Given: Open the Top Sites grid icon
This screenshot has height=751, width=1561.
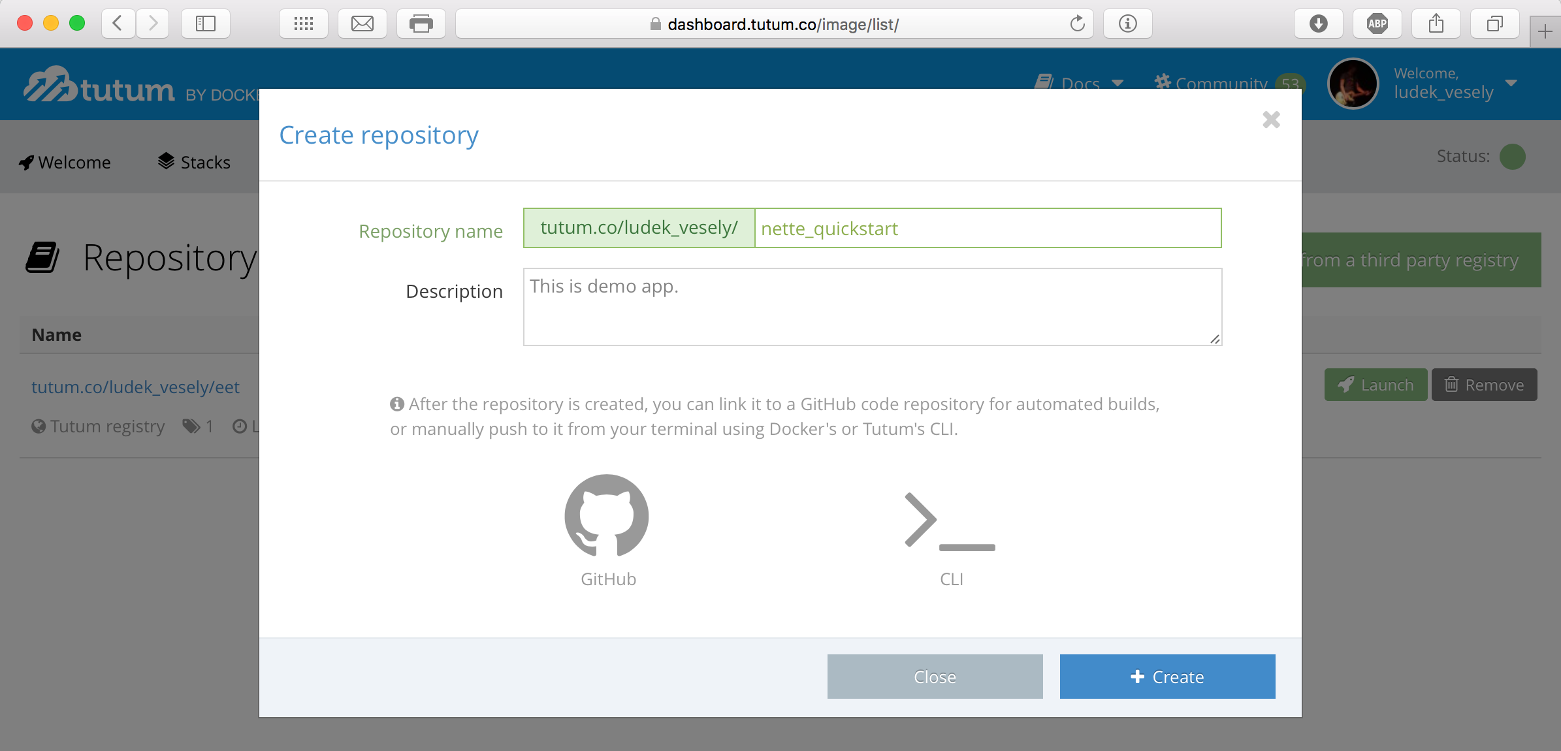Looking at the screenshot, I should pos(304,24).
